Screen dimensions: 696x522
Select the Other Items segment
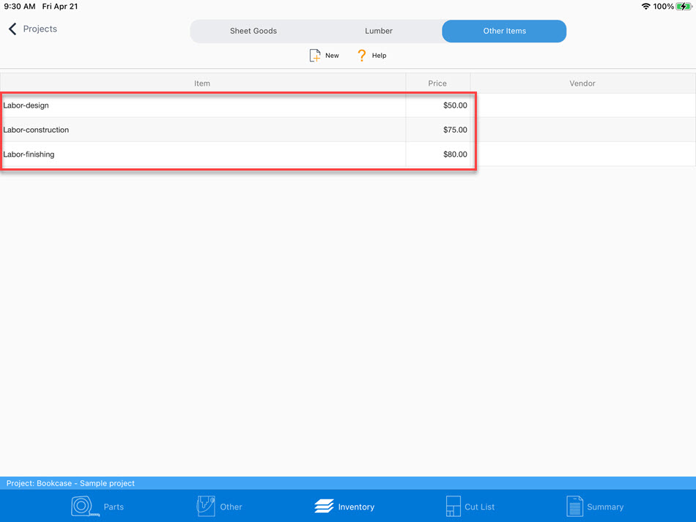pyautogui.click(x=504, y=31)
